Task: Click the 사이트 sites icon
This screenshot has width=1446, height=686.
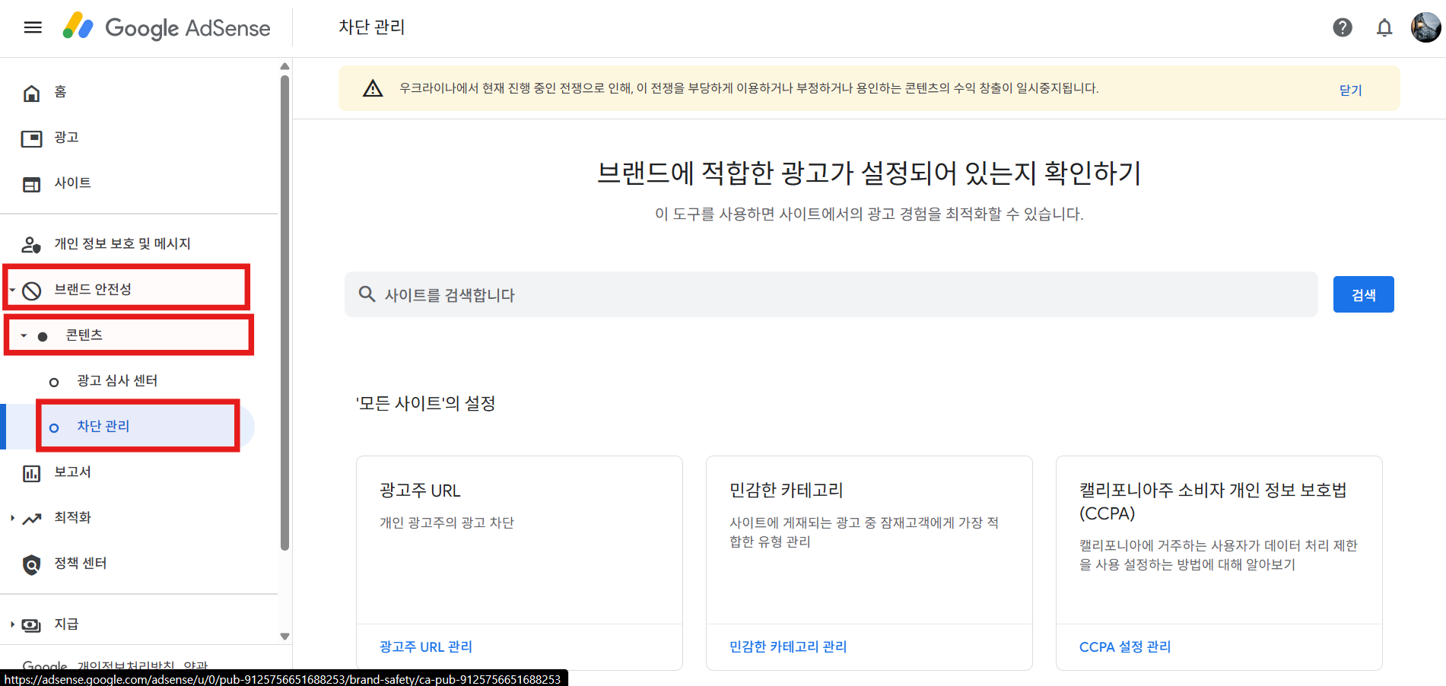Action: 31,184
